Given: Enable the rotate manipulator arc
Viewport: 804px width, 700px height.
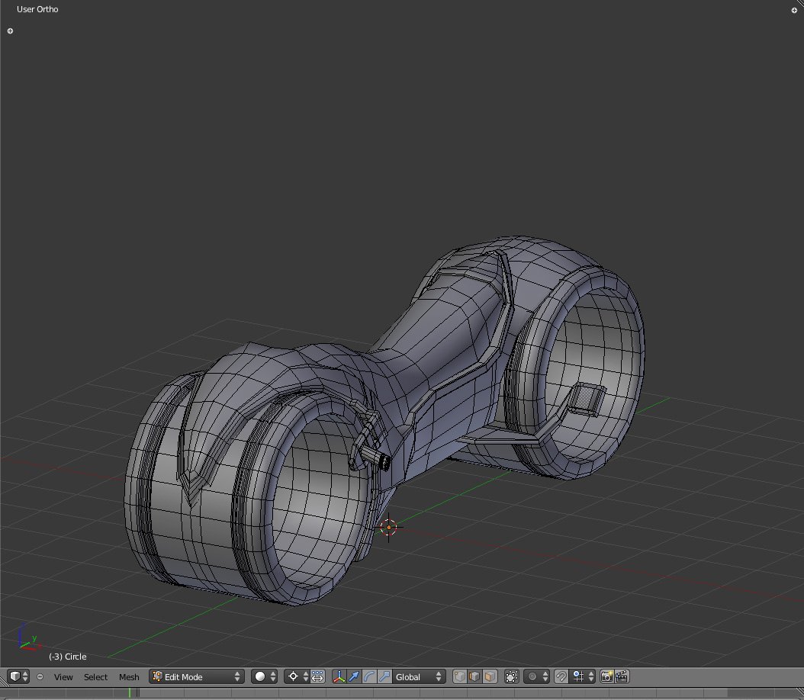Looking at the screenshot, I should [369, 676].
